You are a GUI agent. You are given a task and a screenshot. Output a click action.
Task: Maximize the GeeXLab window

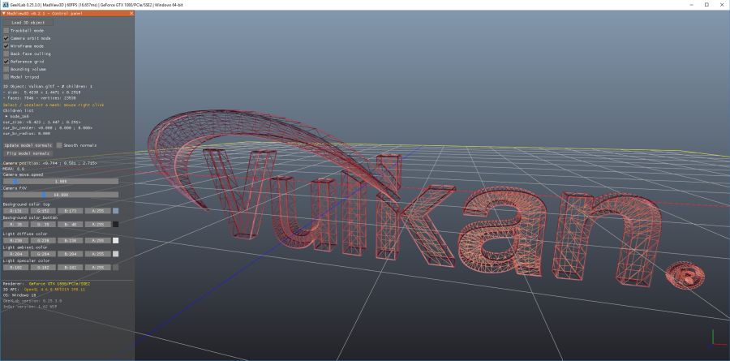click(706, 4)
